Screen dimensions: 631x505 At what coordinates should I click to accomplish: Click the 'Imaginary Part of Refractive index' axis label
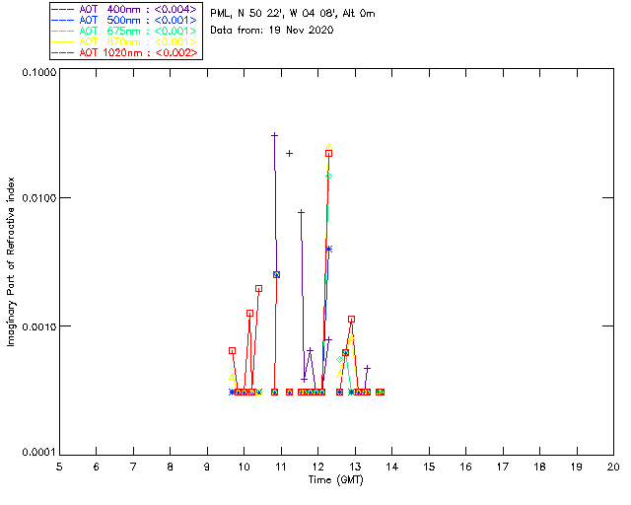pyautogui.click(x=11, y=261)
